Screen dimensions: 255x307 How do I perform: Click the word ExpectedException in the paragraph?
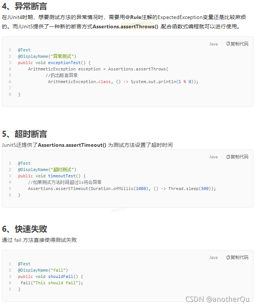pyautogui.click(x=180, y=17)
